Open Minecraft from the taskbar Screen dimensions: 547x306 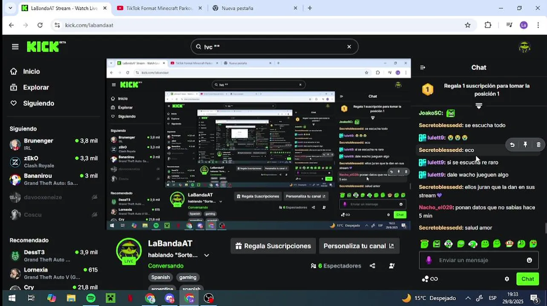click(110, 298)
